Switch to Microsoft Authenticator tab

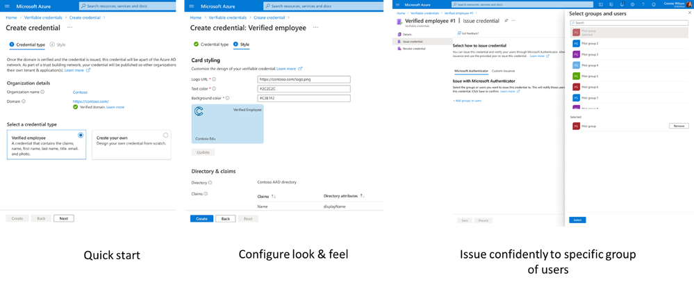coord(472,71)
